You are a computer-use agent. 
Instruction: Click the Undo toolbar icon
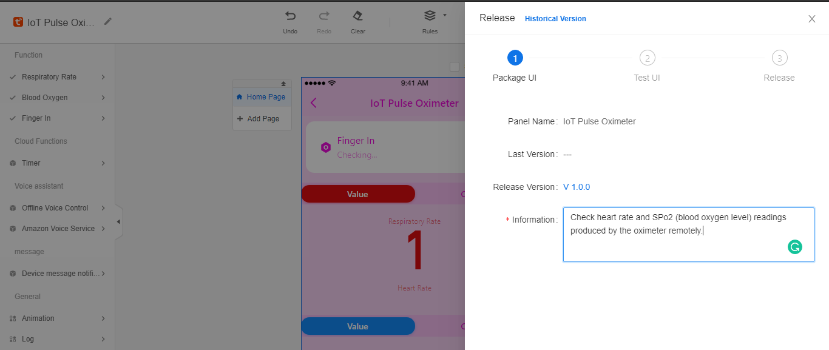click(x=290, y=16)
